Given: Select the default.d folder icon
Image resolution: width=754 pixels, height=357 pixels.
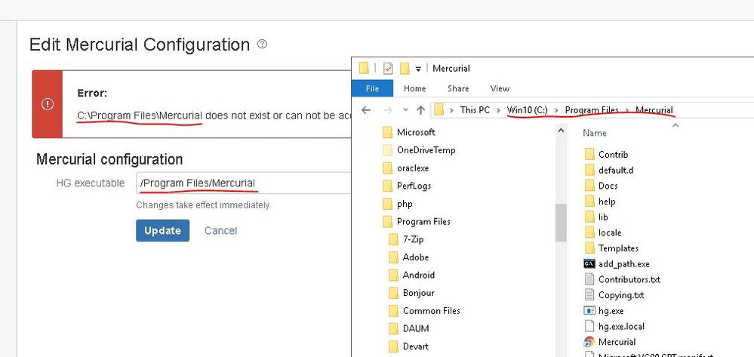Looking at the screenshot, I should (589, 170).
